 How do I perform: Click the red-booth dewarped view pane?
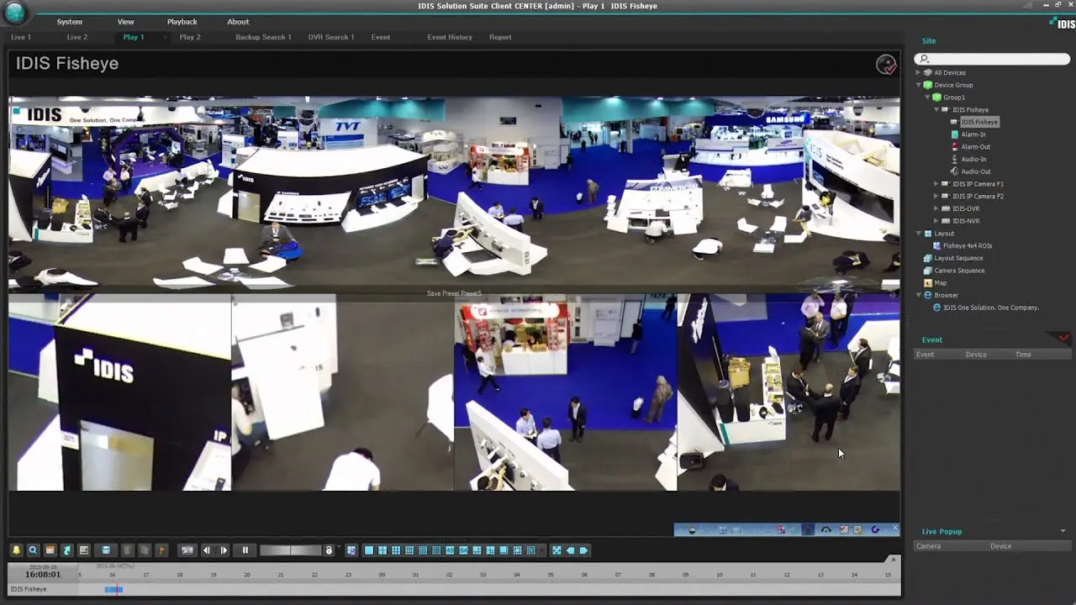[565, 392]
